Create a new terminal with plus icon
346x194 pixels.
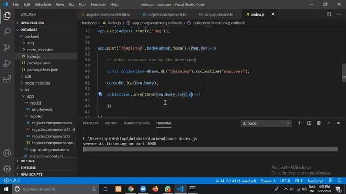(x=299, y=123)
